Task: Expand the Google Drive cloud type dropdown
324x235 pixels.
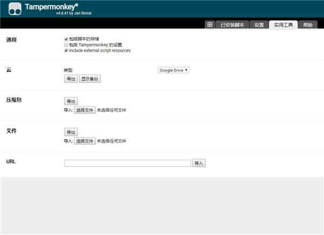Action: (x=173, y=70)
